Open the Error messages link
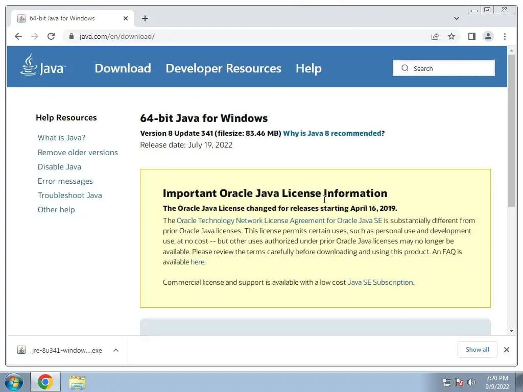Image resolution: width=523 pixels, height=392 pixels. pyautogui.click(x=65, y=181)
